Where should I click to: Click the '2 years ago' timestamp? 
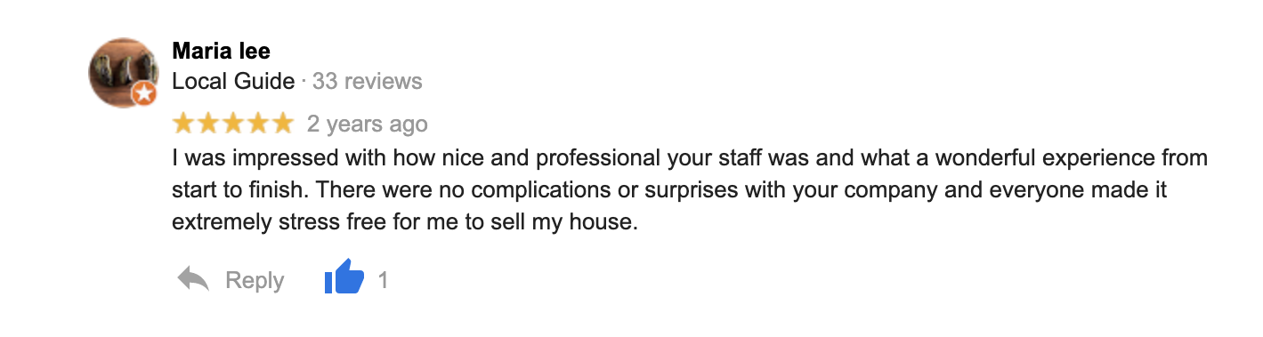[x=368, y=124]
